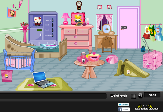Open the wide middle dresser drawer

[x=76, y=38]
